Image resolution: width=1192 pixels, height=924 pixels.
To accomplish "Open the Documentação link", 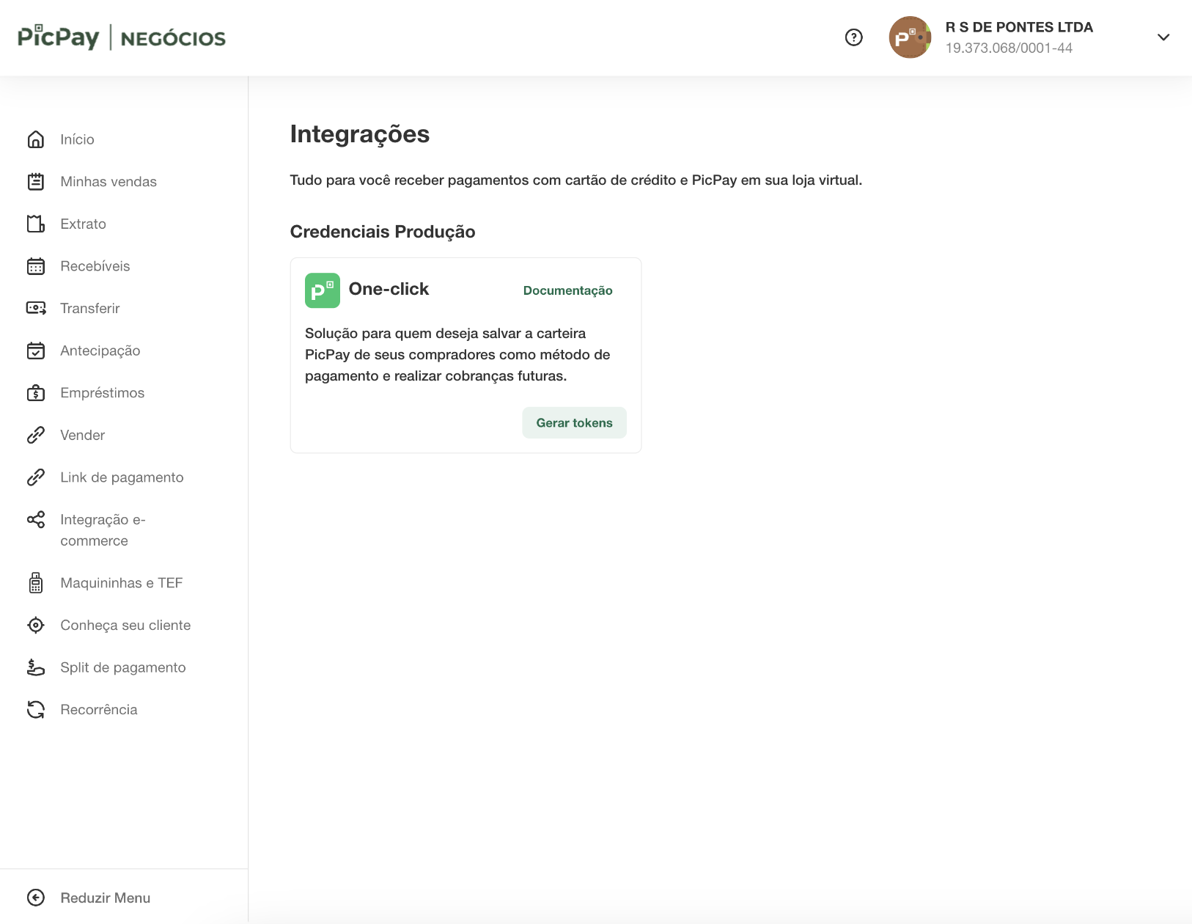I will pyautogui.click(x=568, y=290).
